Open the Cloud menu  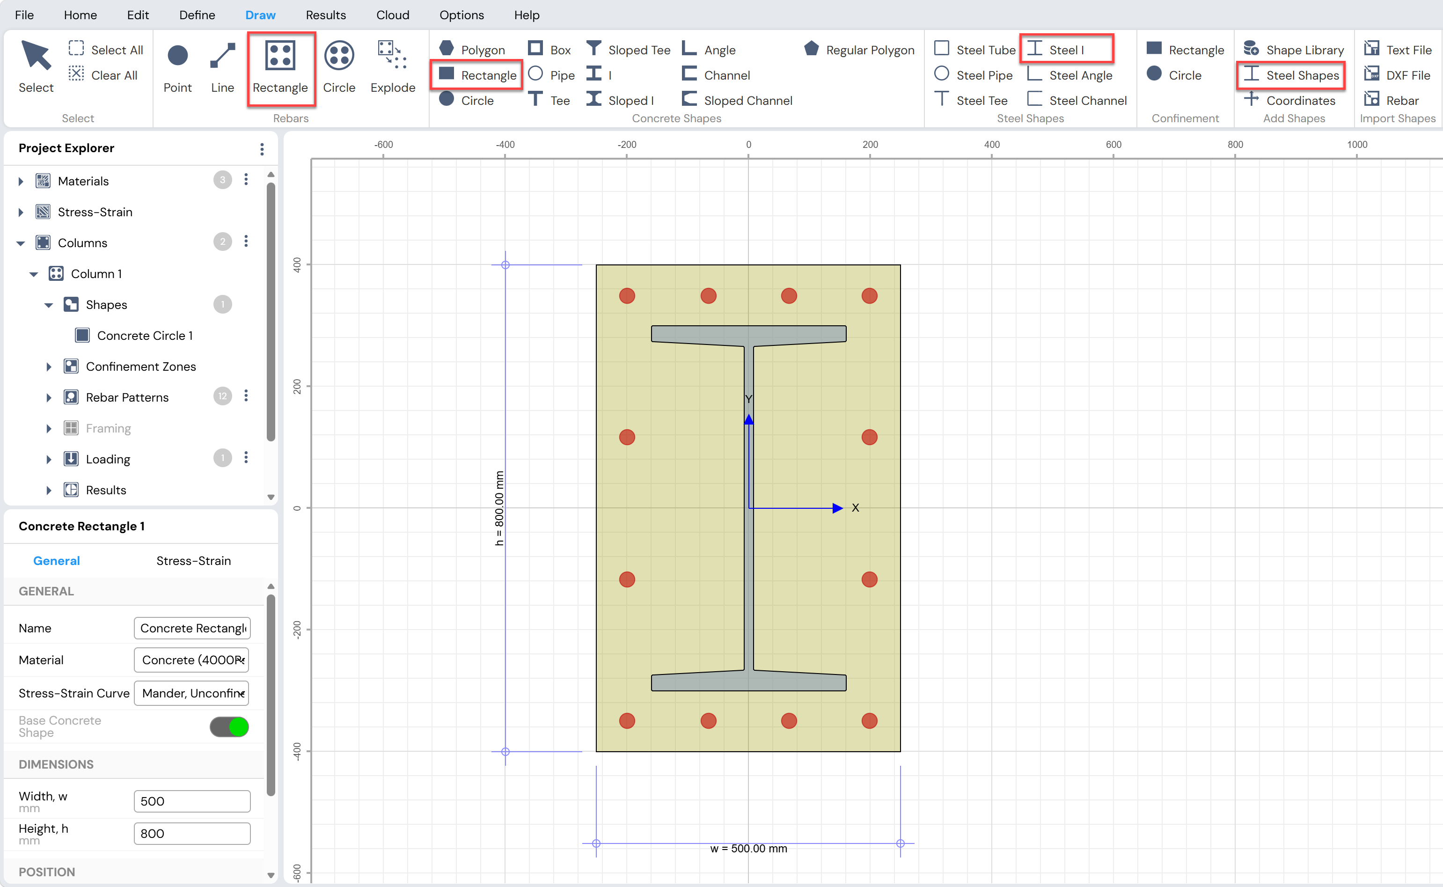click(392, 15)
